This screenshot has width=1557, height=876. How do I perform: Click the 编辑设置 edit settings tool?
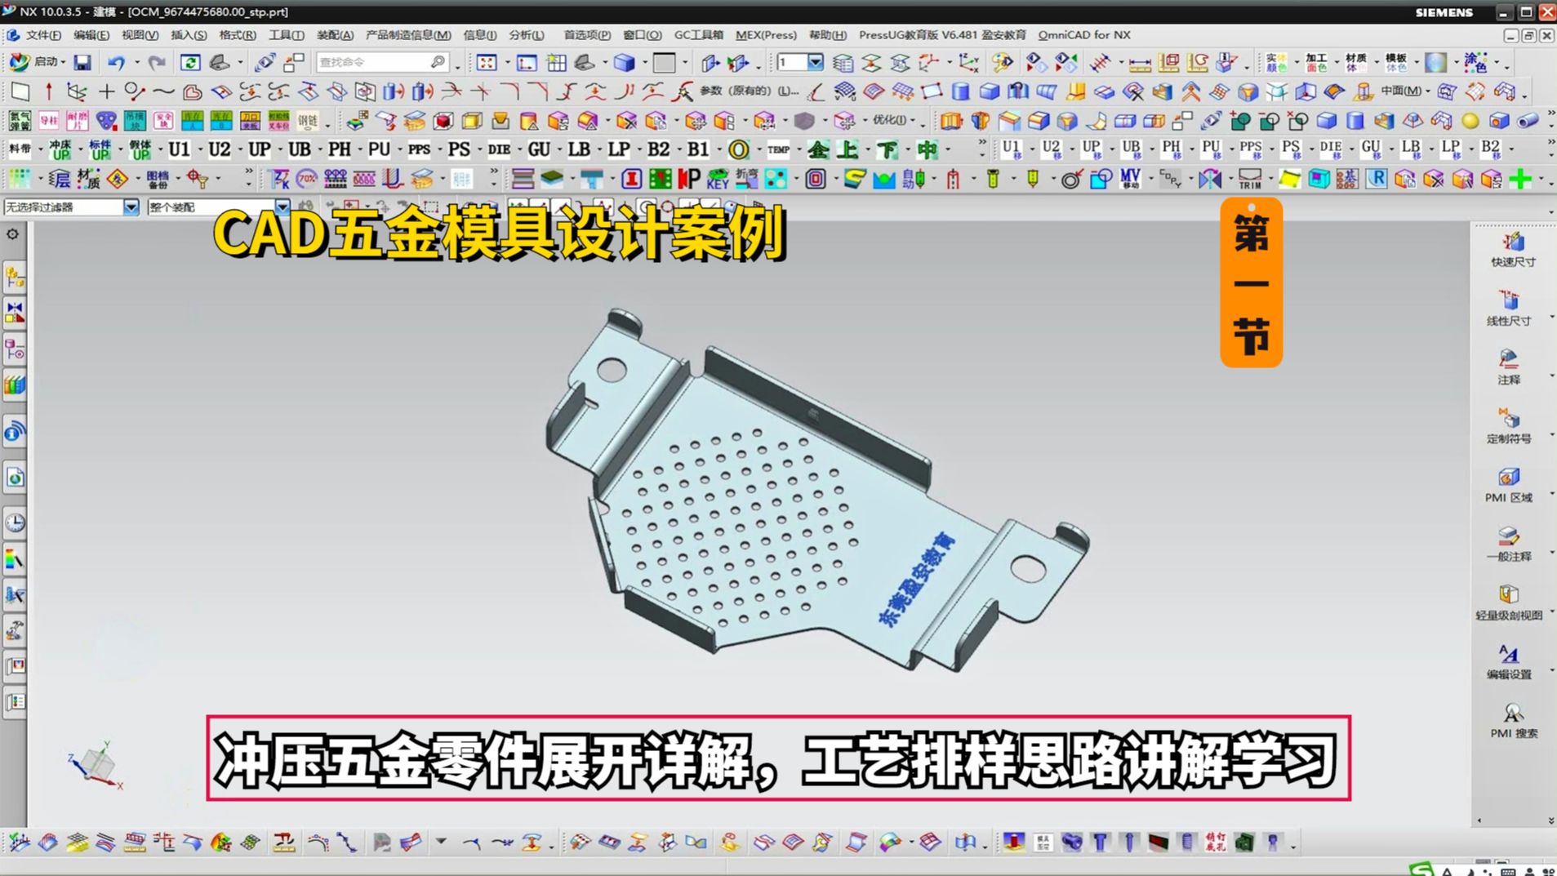tap(1509, 662)
